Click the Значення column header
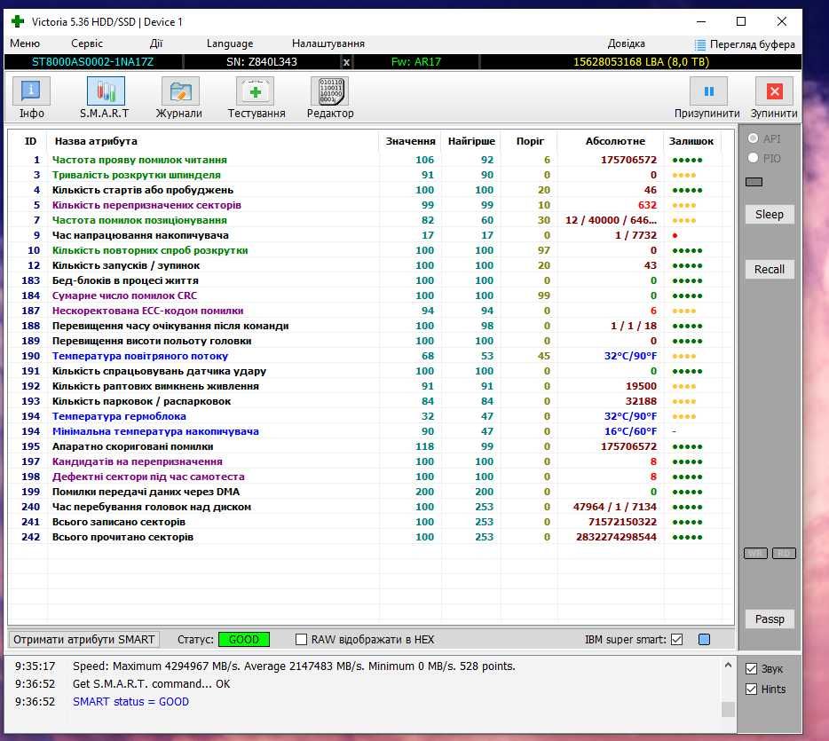829x741 pixels. [410, 141]
